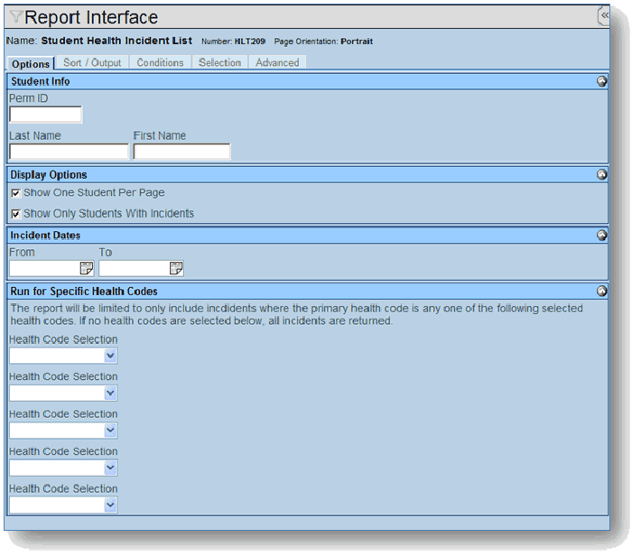Click the Student Info section header
Viewport: 632px width, 556px height.
point(307,81)
